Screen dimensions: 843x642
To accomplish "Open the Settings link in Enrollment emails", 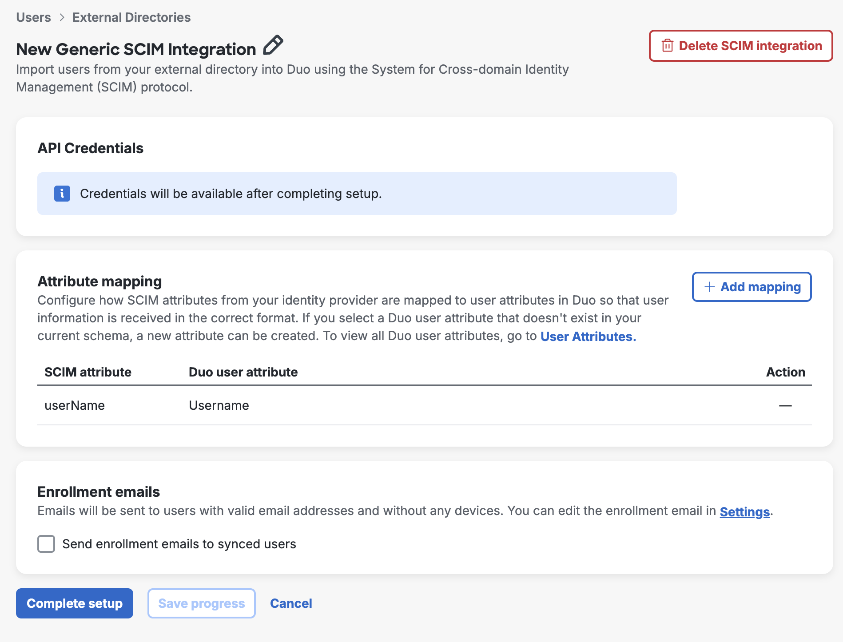I will coord(744,511).
